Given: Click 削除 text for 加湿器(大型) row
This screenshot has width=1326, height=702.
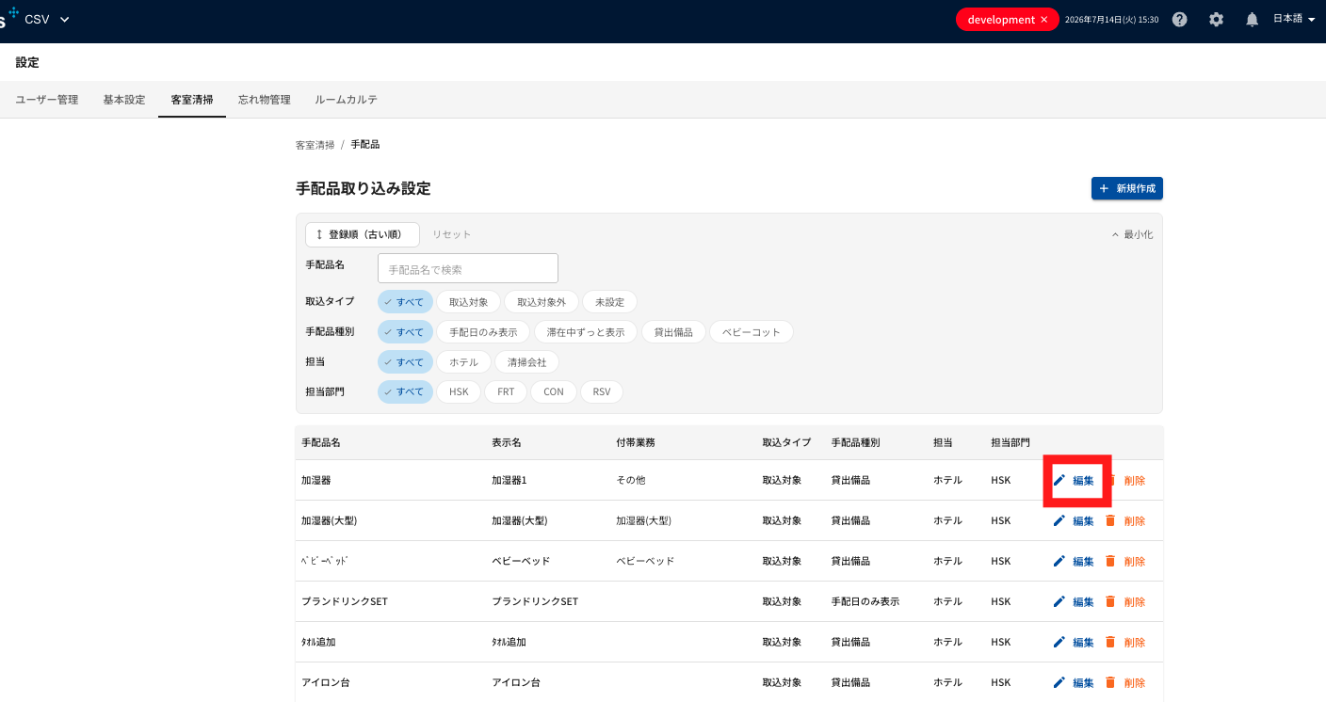Looking at the screenshot, I should 1135,521.
